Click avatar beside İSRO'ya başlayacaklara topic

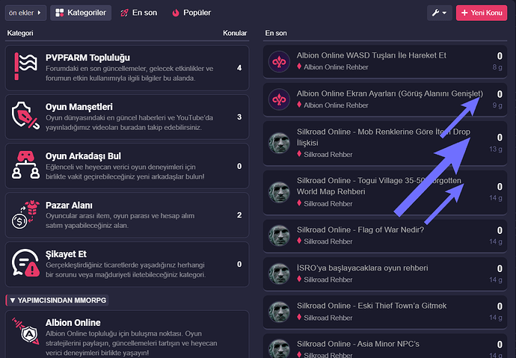279,274
